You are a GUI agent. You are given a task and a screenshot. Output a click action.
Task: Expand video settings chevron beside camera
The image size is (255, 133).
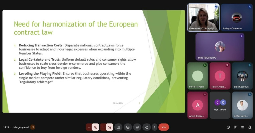(x=103, y=127)
